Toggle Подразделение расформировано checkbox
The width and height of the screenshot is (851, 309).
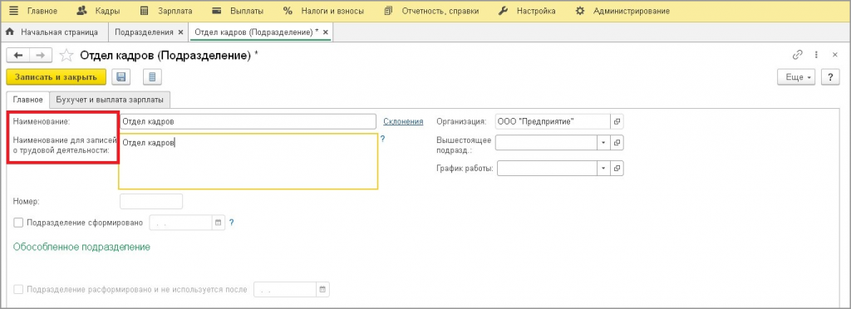pos(18,290)
